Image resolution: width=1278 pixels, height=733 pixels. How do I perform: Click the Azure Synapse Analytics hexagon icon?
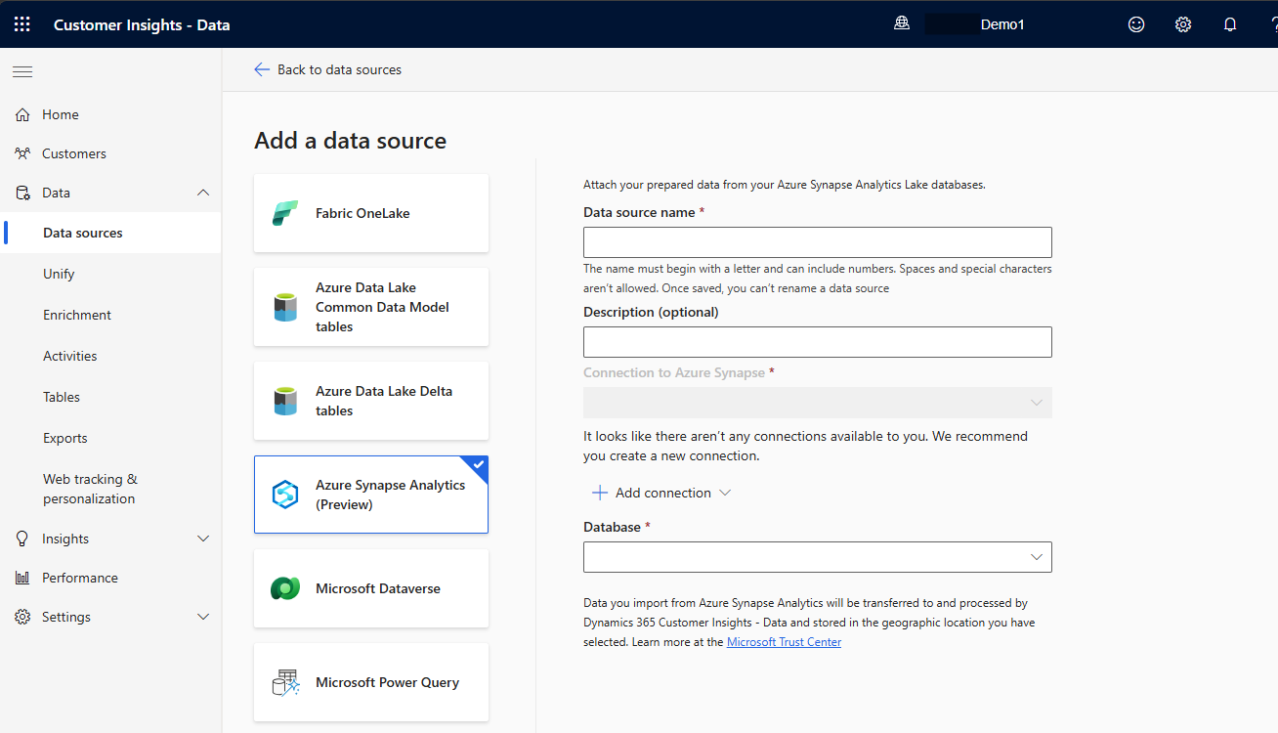coord(285,495)
